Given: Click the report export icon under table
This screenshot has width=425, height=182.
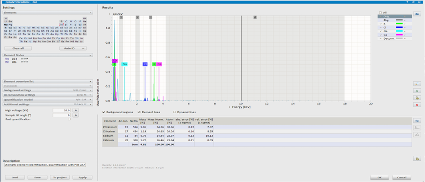Looking at the screenshot, I should (x=416, y=159).
